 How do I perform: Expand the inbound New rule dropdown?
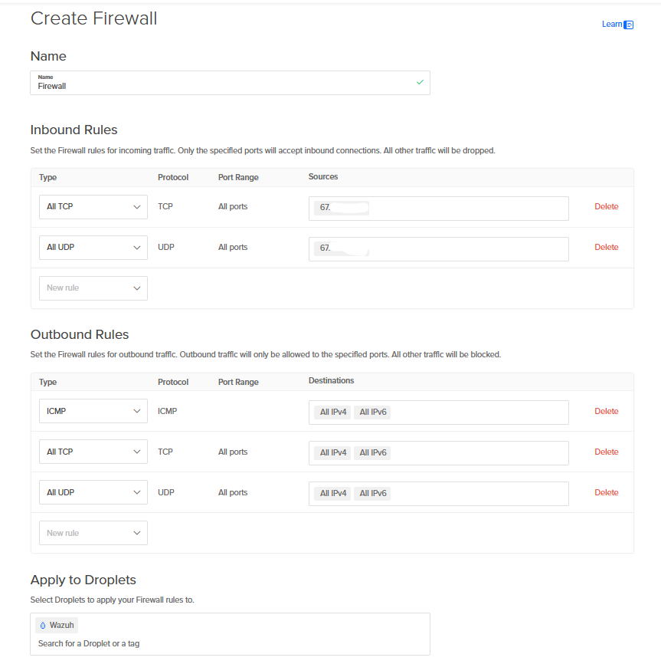click(x=93, y=288)
